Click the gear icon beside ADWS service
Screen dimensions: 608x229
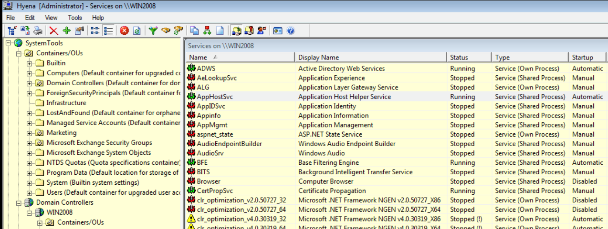191,69
